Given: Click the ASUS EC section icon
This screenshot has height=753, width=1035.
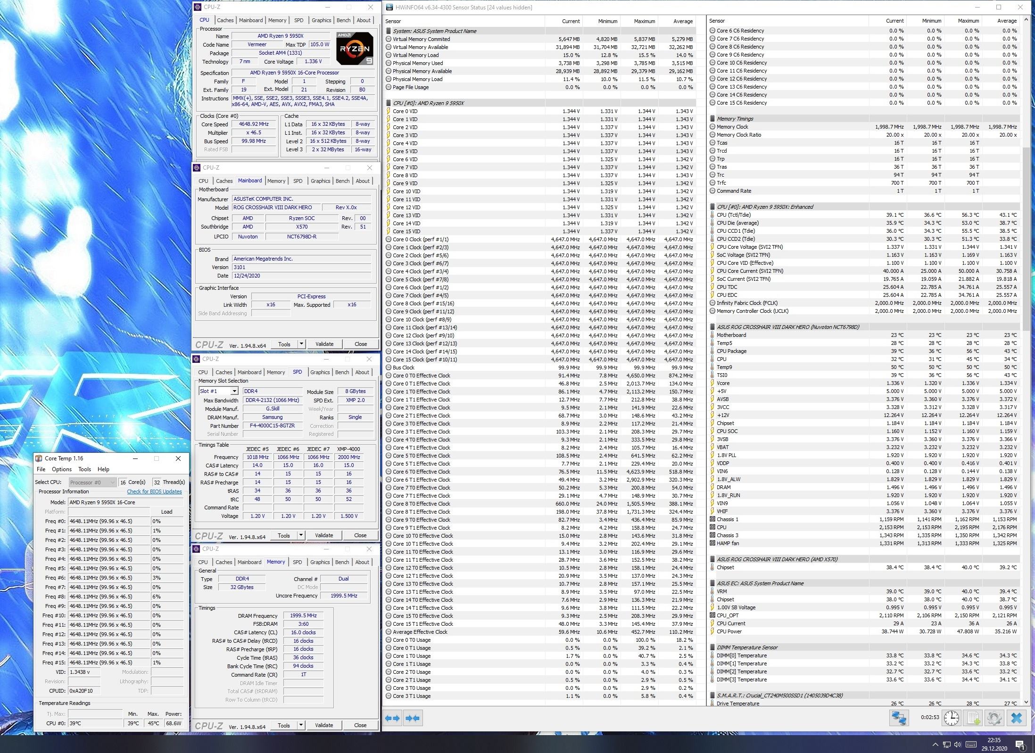Looking at the screenshot, I should (x=712, y=583).
